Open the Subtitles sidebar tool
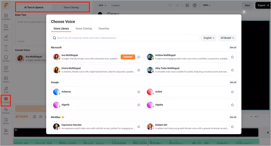271x146 pixels. point(6,58)
